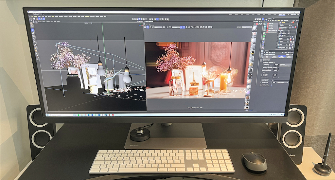
Task: Click the Windows Start button on taskbar
Action: (x=48, y=115)
